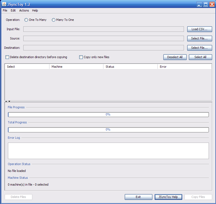The height and width of the screenshot is (204, 216).
Task: Choose the Many To One radio button
Action: click(x=54, y=20)
